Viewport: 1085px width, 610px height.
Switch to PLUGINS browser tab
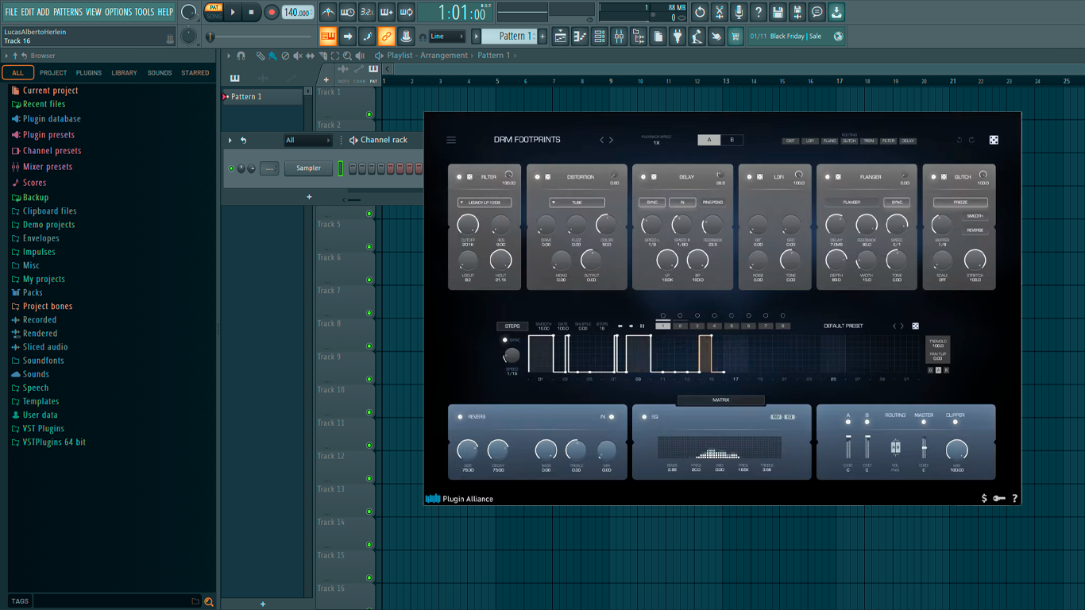point(88,72)
